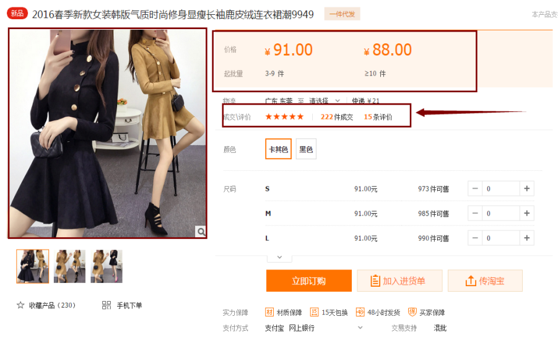Increase quantity for size L
Viewport: 558px width, 340px height.
[x=526, y=238]
